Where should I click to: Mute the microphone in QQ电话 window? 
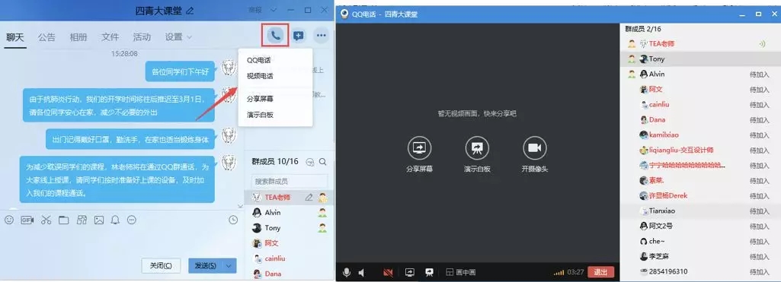[347, 272]
